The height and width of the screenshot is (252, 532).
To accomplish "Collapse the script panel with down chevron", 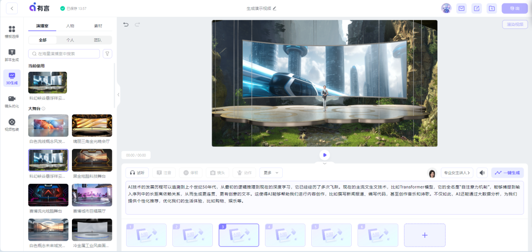I will pyautogui.click(x=325, y=164).
